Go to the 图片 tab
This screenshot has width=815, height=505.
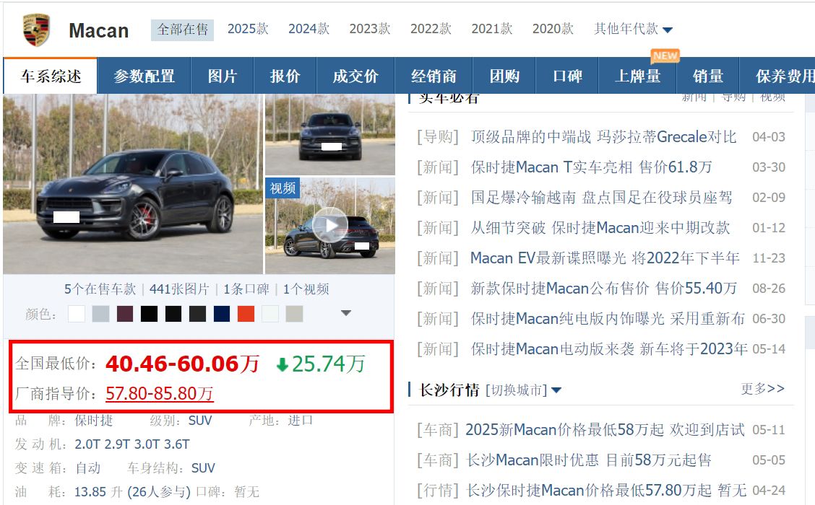(222, 76)
